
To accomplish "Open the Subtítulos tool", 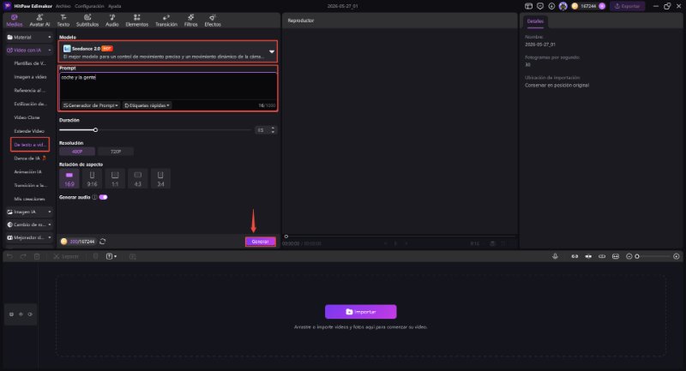I will point(87,21).
